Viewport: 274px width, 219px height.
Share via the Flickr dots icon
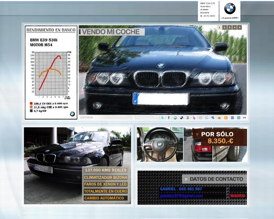tap(245, 118)
